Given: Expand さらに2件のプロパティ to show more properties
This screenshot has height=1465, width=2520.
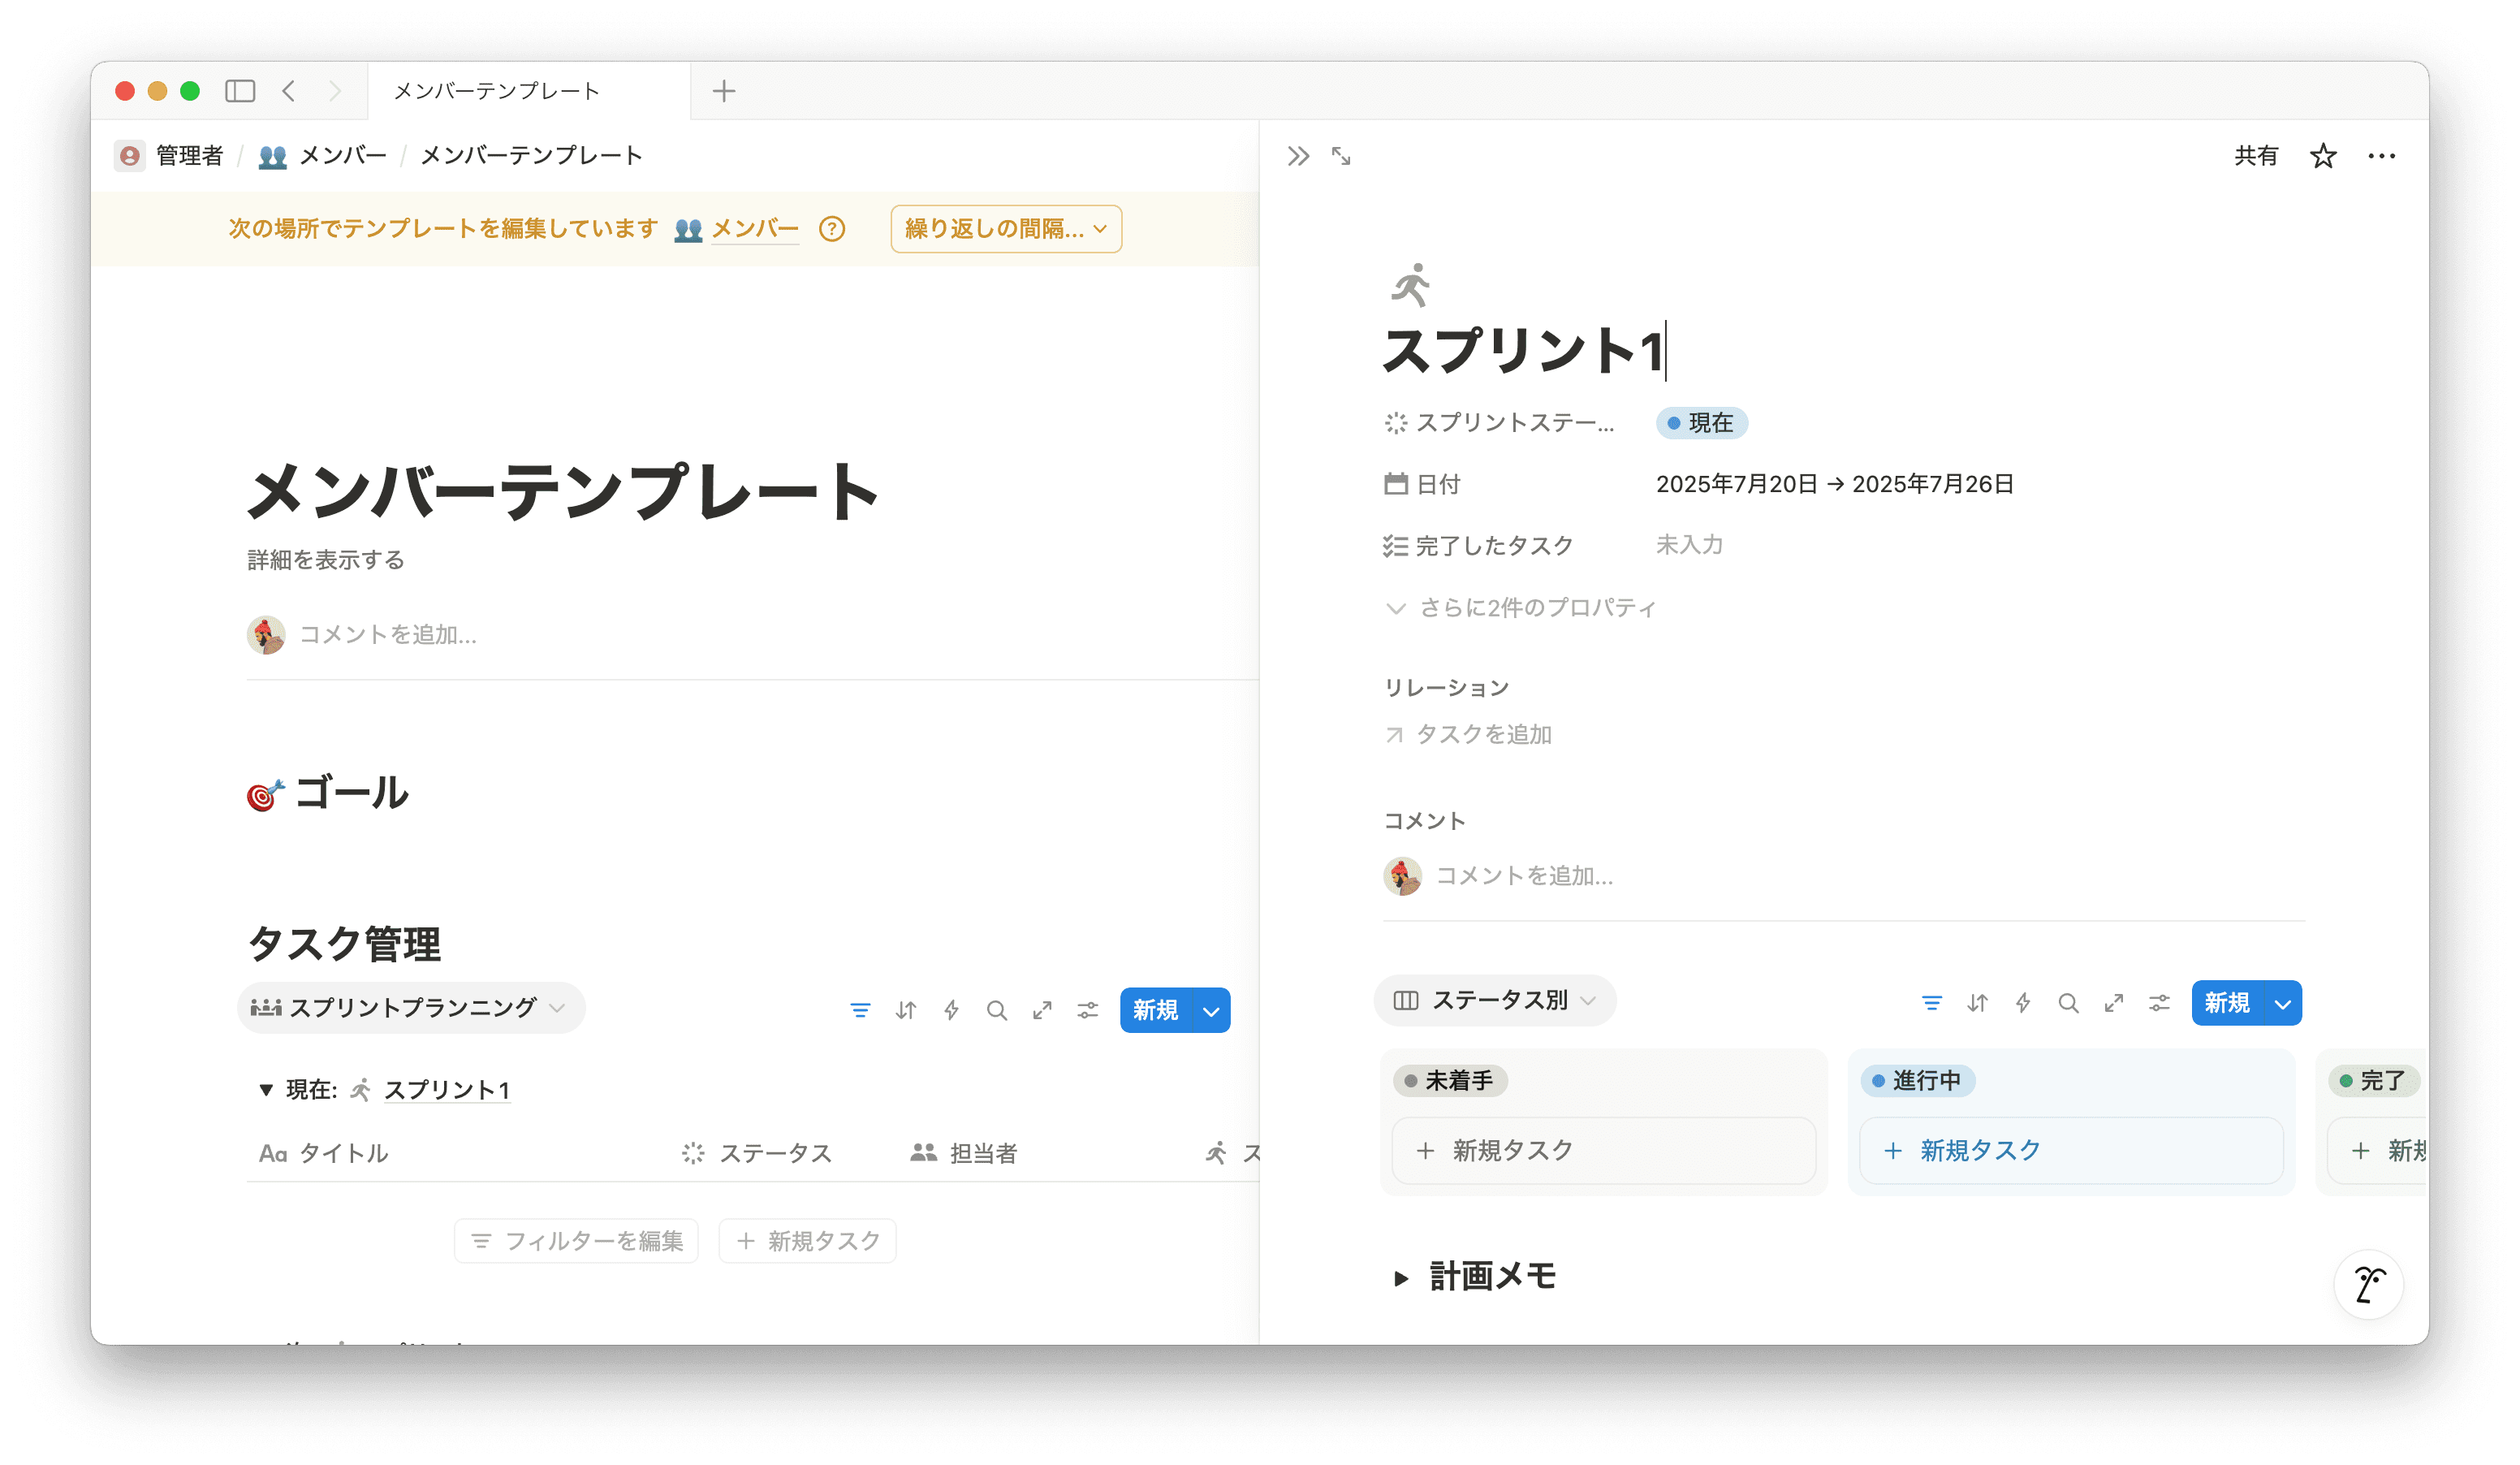Looking at the screenshot, I should [1520, 608].
